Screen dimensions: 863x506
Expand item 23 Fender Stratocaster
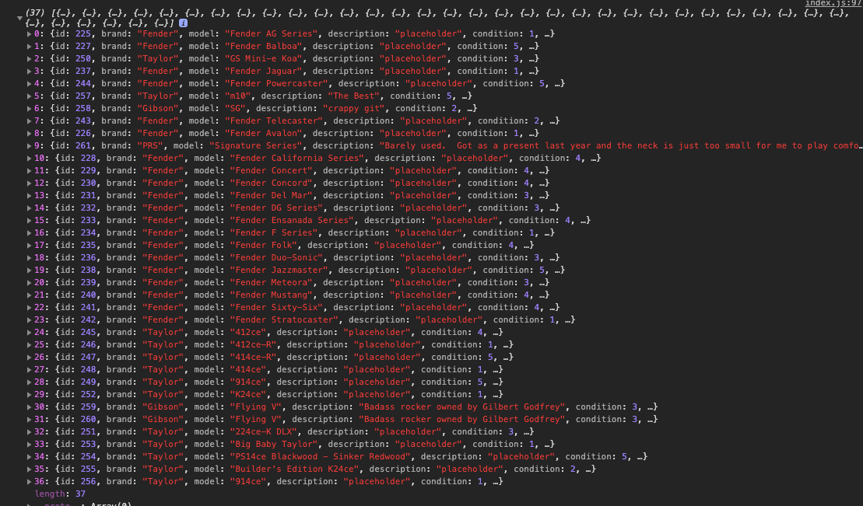point(29,320)
